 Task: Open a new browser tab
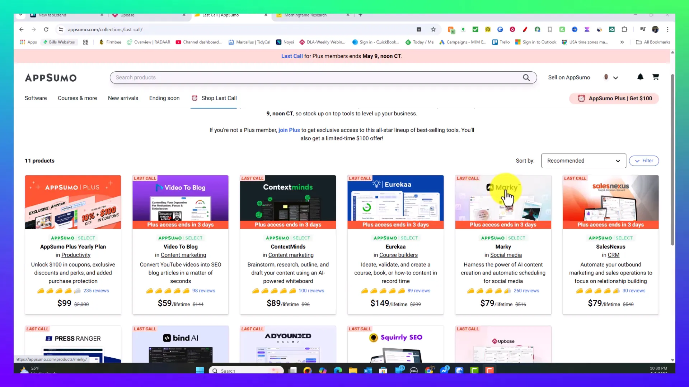(360, 15)
